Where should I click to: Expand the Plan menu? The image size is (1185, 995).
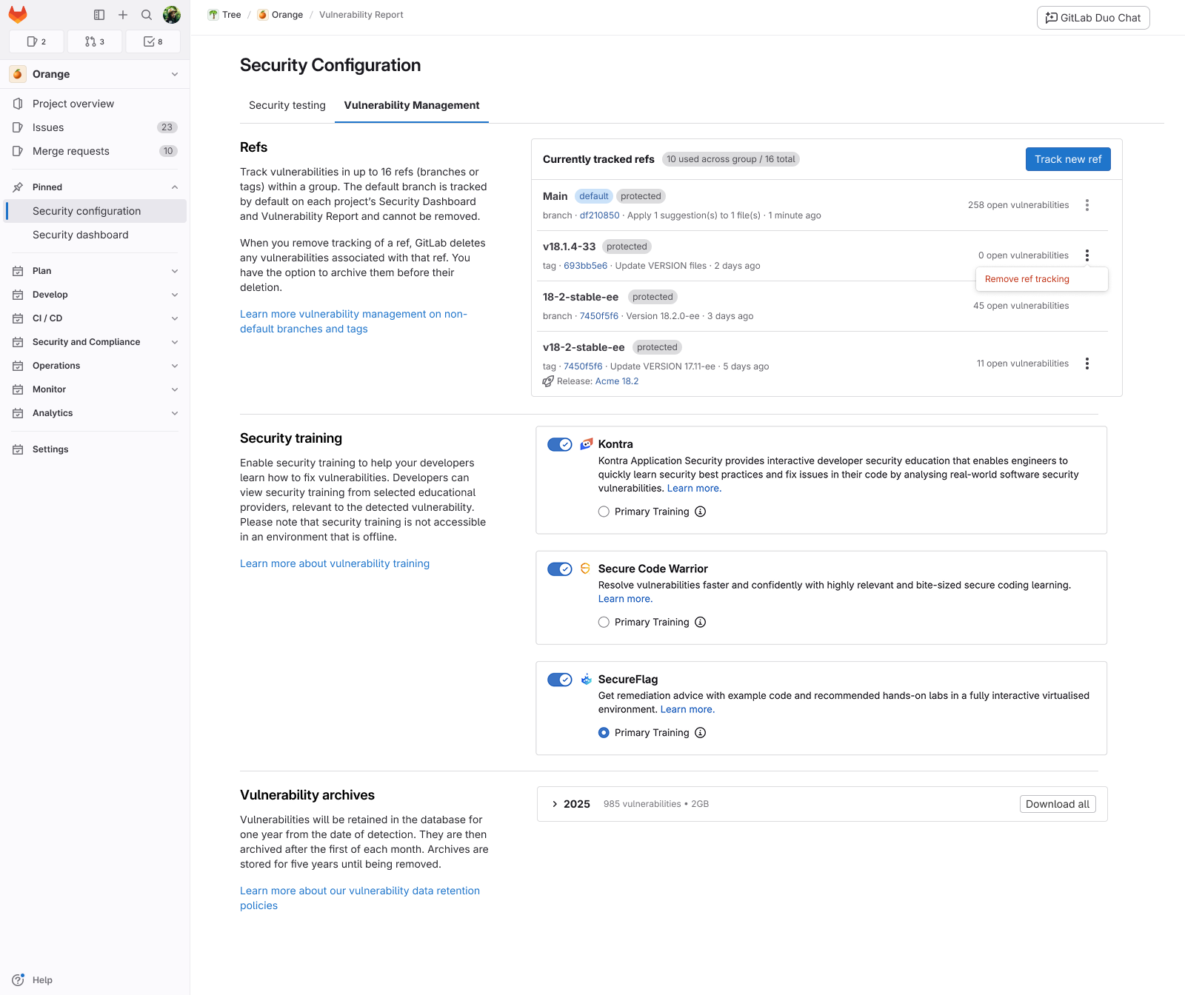point(175,271)
